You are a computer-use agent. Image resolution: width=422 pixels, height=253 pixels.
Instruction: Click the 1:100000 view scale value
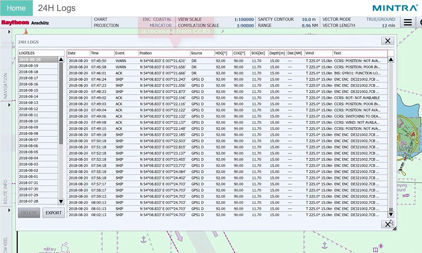click(x=244, y=20)
